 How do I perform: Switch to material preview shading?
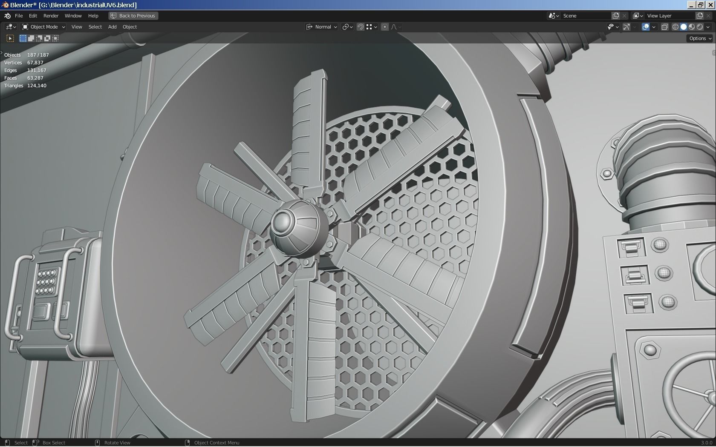coord(692,27)
